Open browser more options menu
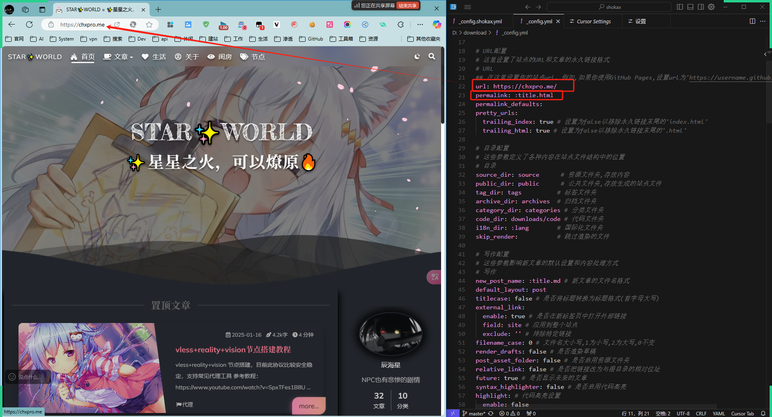The image size is (772, 417). click(x=420, y=25)
